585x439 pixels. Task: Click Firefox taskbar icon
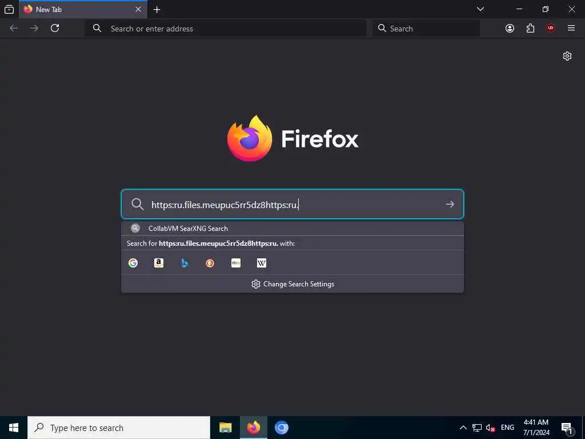point(253,428)
